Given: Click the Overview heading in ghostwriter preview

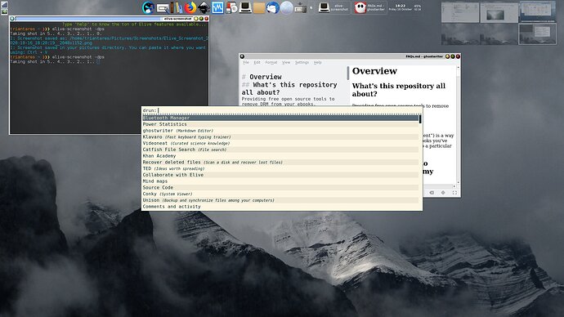Looking at the screenshot, I should pyautogui.click(x=374, y=71).
